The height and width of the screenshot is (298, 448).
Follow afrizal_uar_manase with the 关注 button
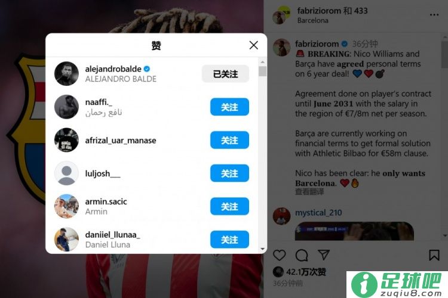229,140
